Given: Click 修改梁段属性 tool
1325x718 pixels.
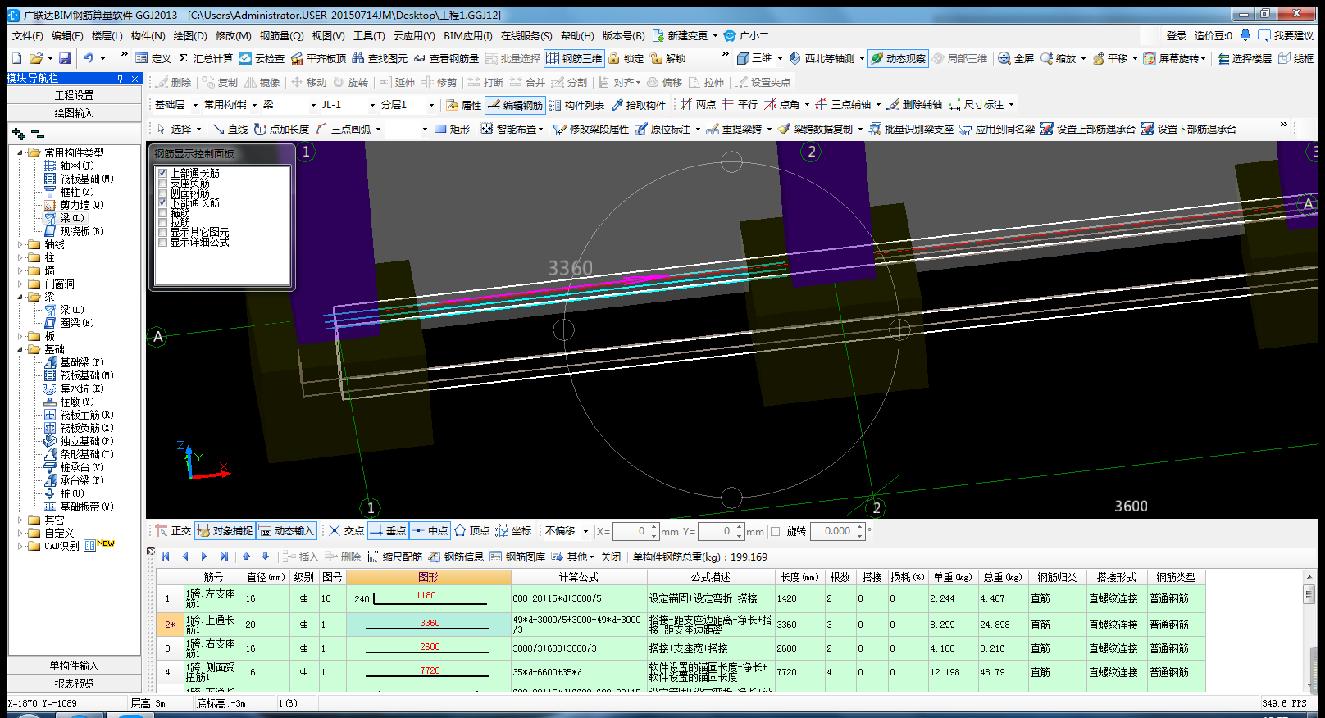Looking at the screenshot, I should click(x=591, y=129).
